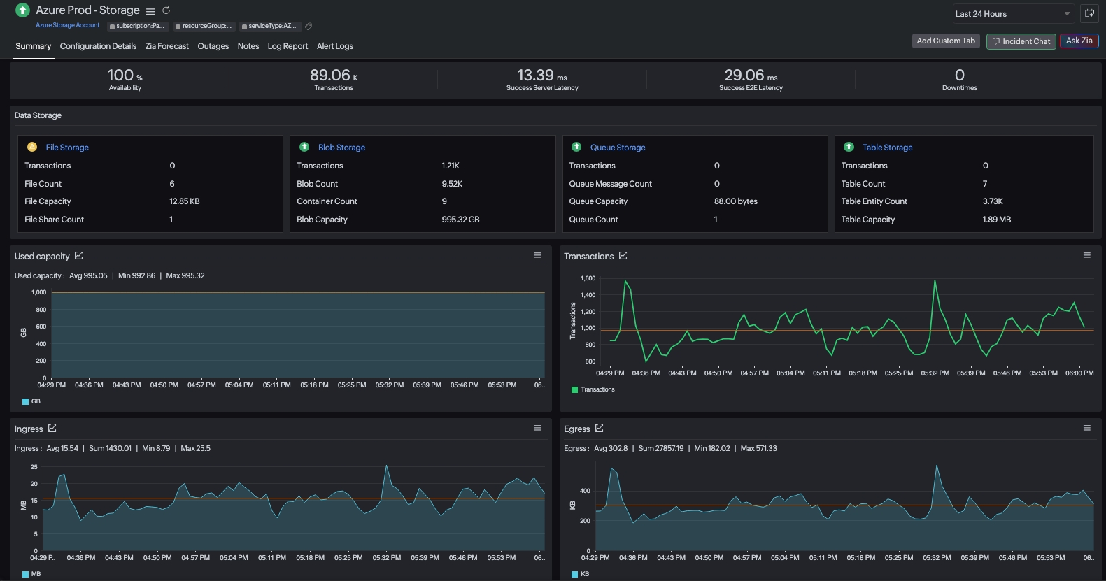Expand the Transactions chart options menu
Screen dimensions: 1106x581
click(x=1086, y=255)
